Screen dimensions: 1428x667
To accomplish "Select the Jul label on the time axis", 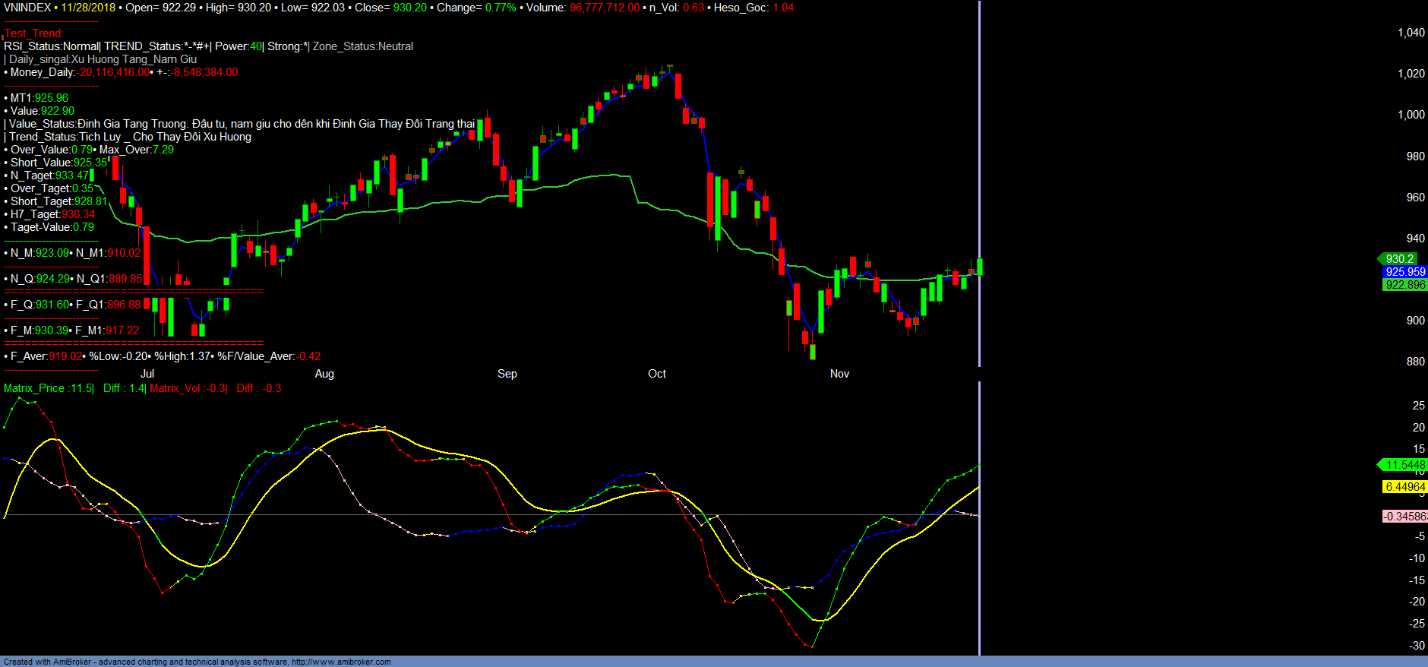I will pyautogui.click(x=147, y=374).
